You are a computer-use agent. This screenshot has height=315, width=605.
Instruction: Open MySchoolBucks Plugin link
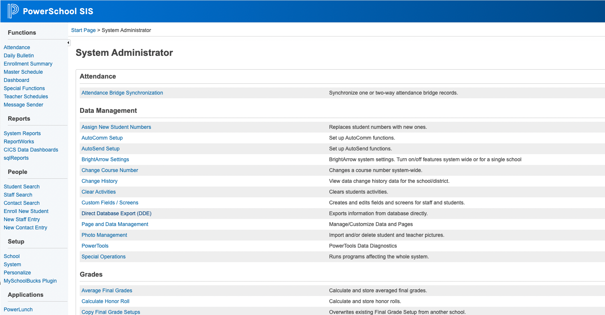[30, 281]
